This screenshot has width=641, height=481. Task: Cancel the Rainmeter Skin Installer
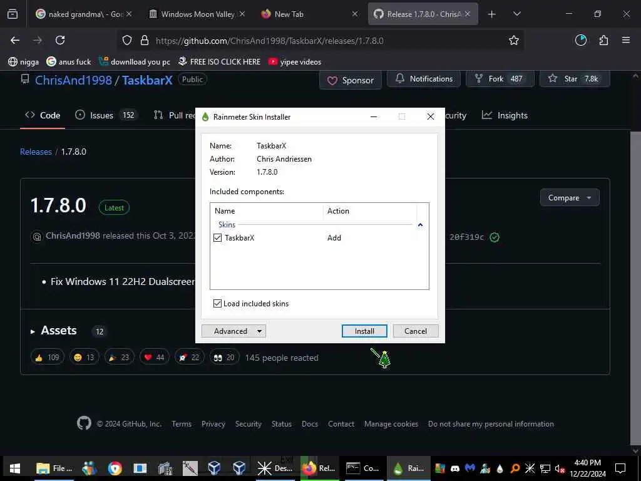pyautogui.click(x=416, y=331)
